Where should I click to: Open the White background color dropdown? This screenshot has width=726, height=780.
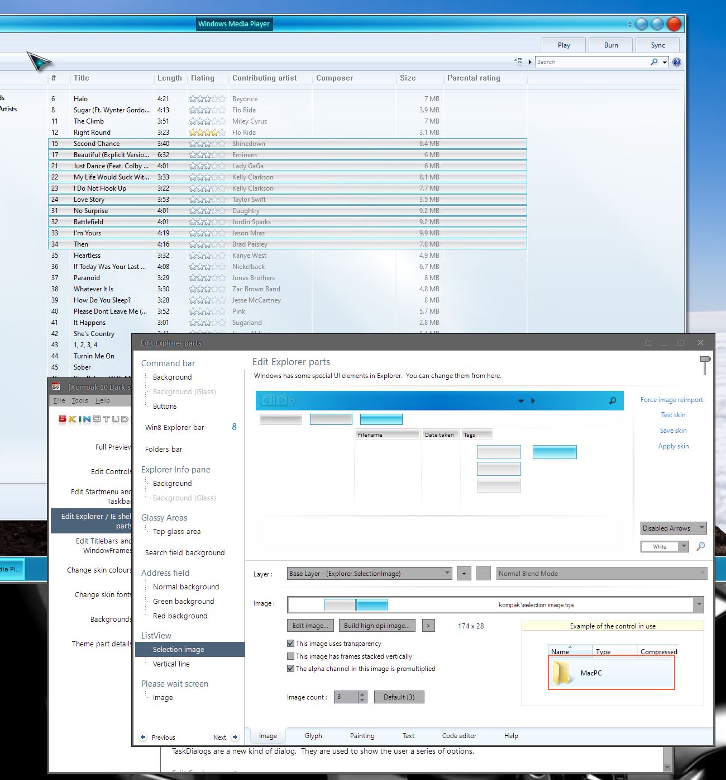[x=665, y=546]
